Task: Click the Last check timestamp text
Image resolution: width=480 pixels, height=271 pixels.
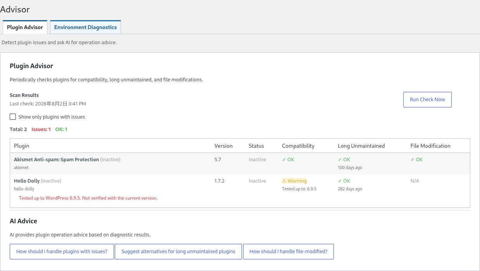Action: click(48, 104)
